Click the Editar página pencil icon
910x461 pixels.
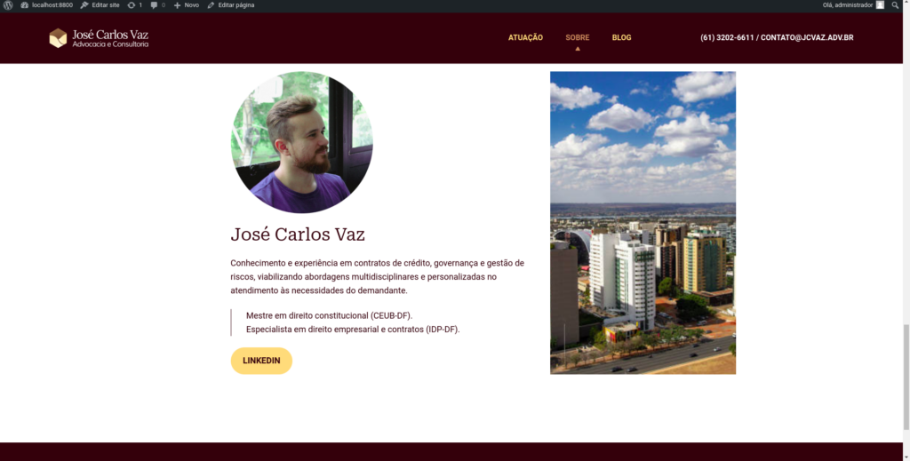coord(211,5)
